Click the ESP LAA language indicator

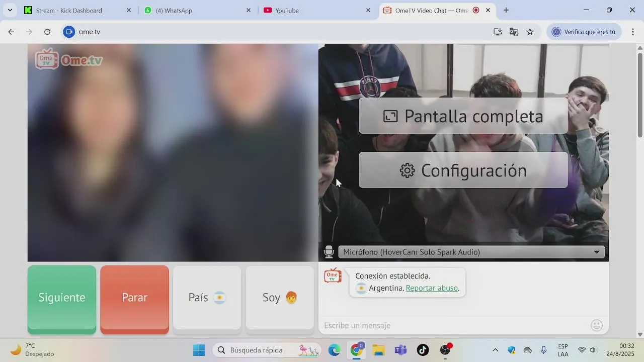point(563,350)
